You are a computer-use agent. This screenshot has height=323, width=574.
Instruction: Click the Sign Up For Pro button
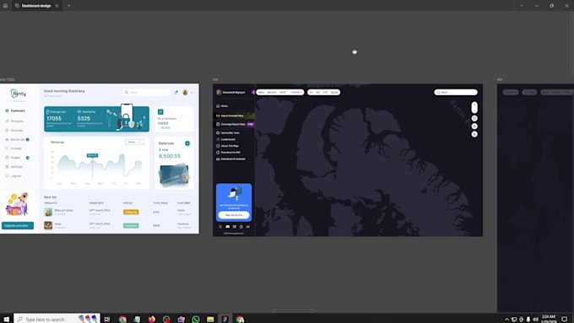[234, 215]
